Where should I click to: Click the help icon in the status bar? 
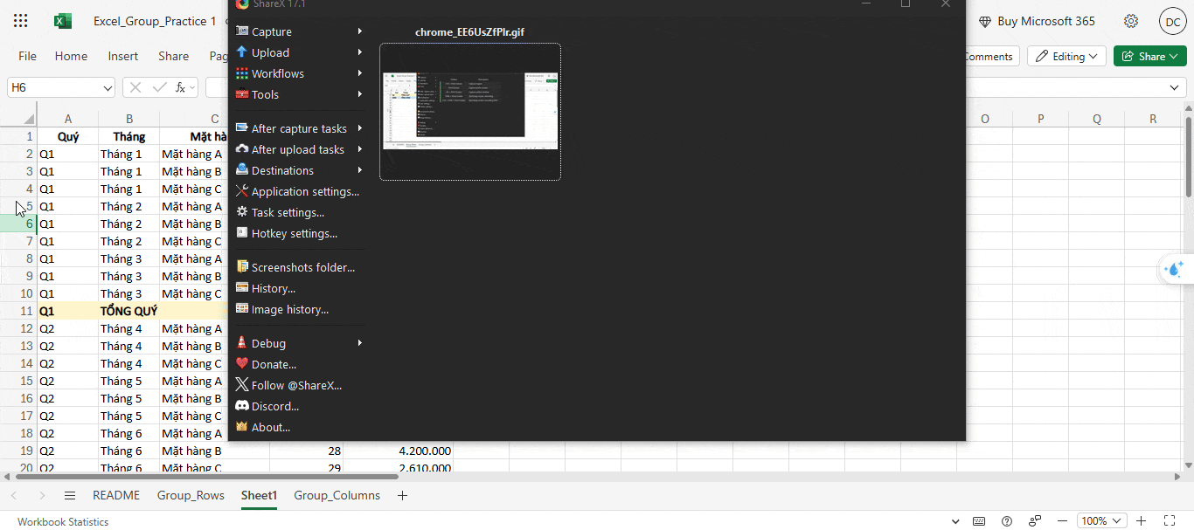[x=1007, y=521]
